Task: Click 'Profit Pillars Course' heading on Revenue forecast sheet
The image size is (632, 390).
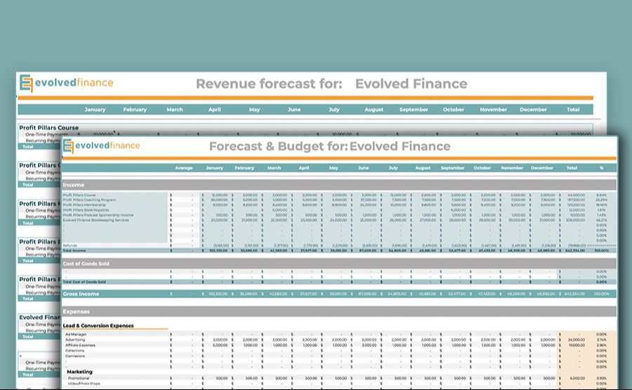Action: (48, 127)
